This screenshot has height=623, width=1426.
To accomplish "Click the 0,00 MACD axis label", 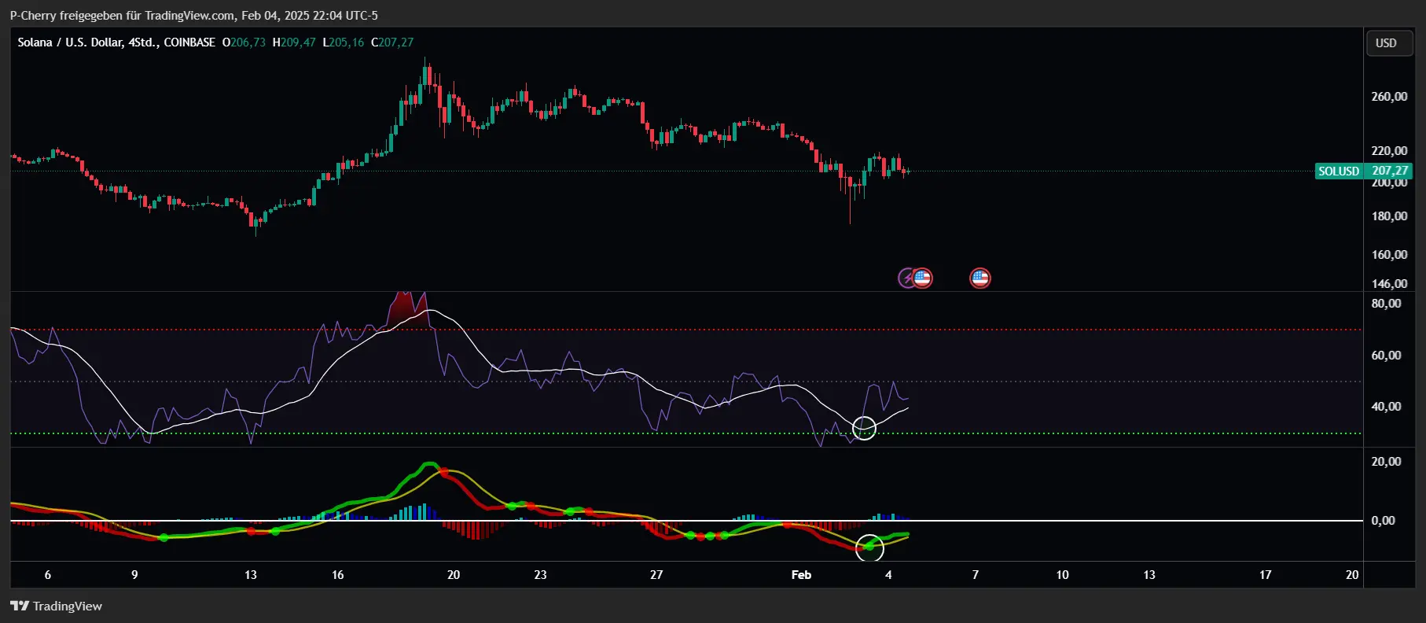I will point(1383,521).
